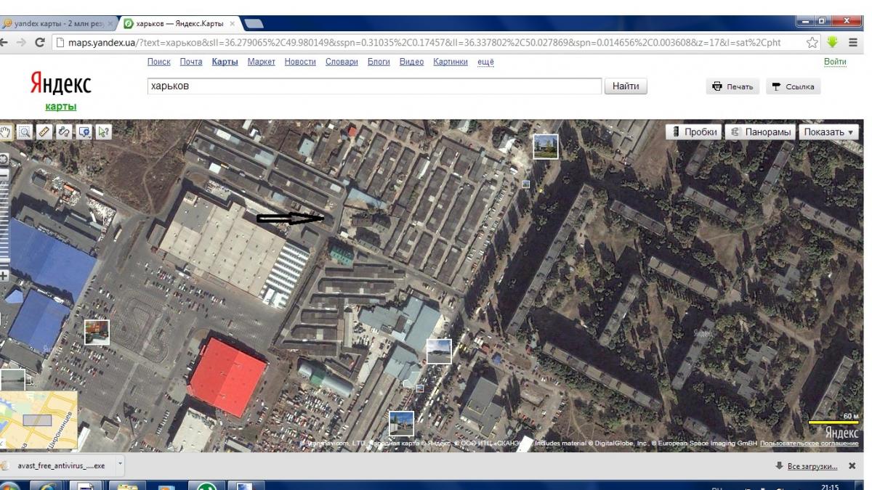Screen dimensions: 872x490
Task: Close the downloads bar
Action: tap(852, 466)
